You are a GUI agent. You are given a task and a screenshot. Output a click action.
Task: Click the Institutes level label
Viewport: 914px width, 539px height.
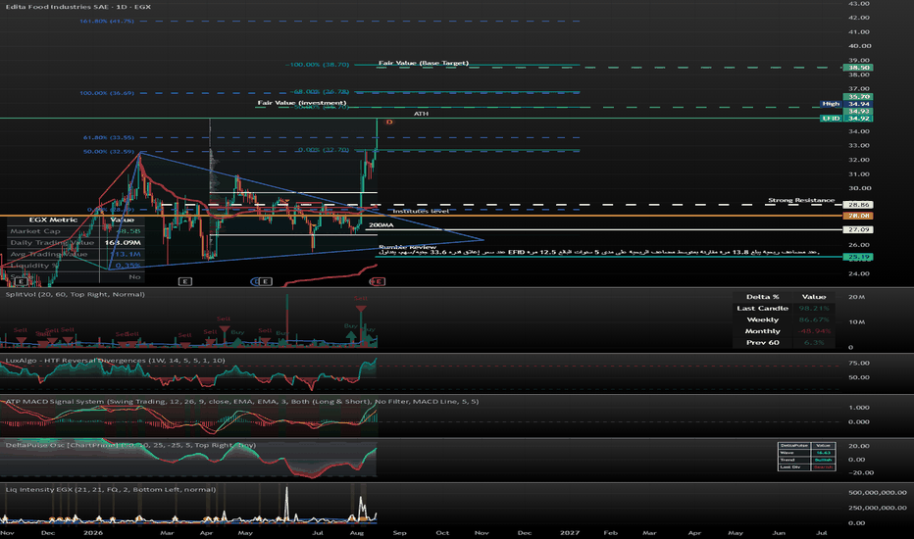[x=421, y=211]
